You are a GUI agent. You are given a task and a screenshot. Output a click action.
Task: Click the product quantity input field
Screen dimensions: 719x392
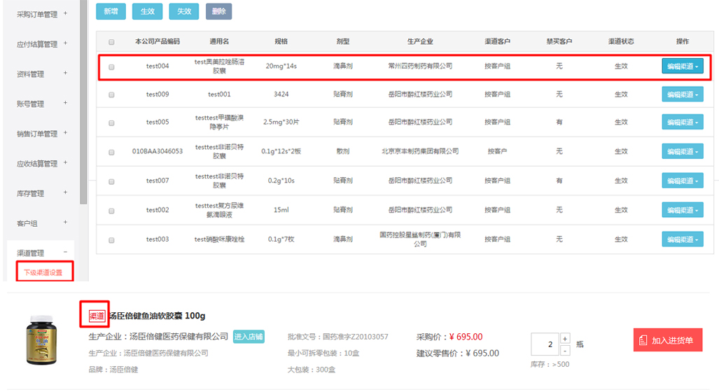coord(545,344)
